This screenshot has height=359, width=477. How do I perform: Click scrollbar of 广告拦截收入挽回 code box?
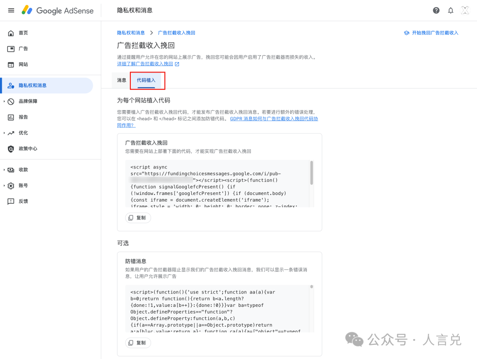[311, 173]
